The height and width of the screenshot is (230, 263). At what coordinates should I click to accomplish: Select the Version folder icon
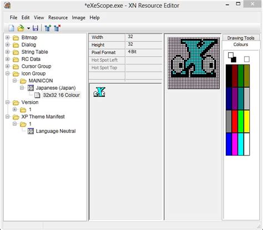coord(16,103)
